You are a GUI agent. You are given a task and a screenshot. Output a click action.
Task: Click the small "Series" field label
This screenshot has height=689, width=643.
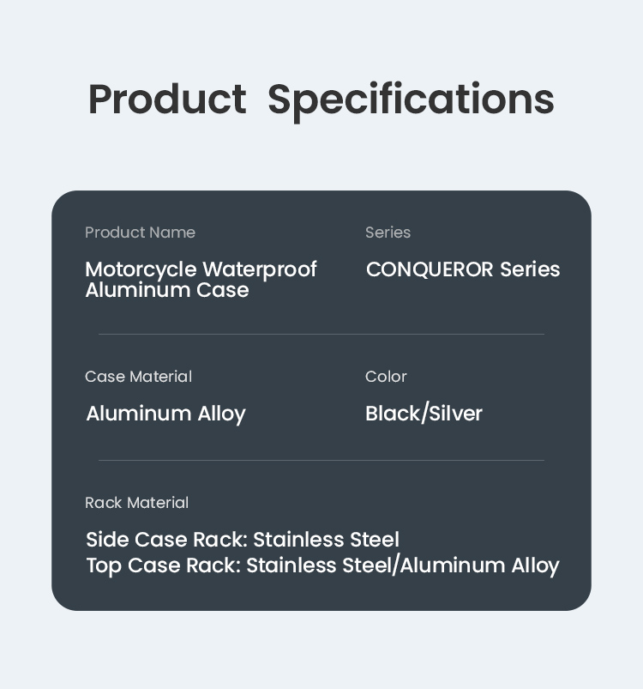[388, 233]
